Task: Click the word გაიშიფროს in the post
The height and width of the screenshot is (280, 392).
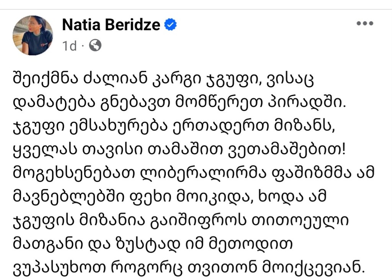Action: point(199,220)
